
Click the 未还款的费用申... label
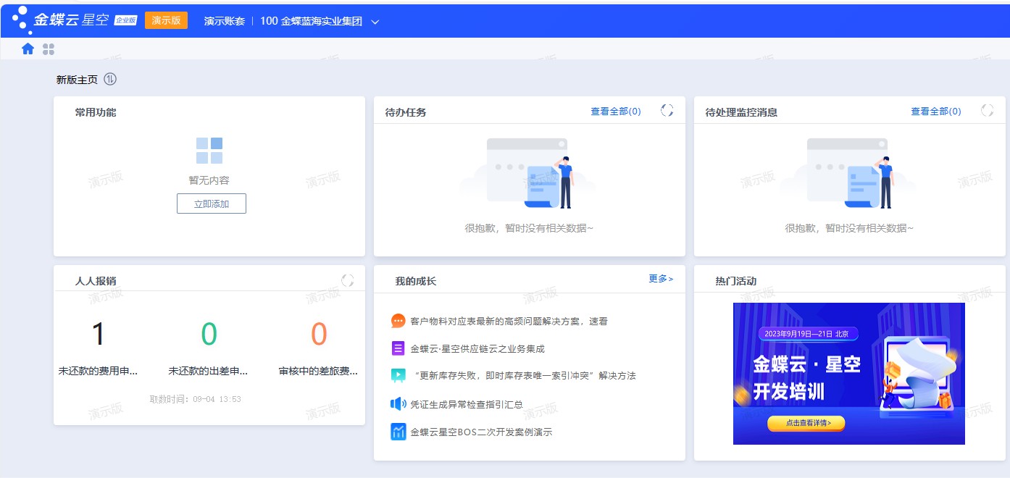click(x=98, y=371)
